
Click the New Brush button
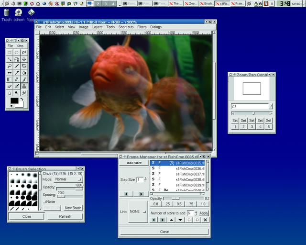pos(73,208)
